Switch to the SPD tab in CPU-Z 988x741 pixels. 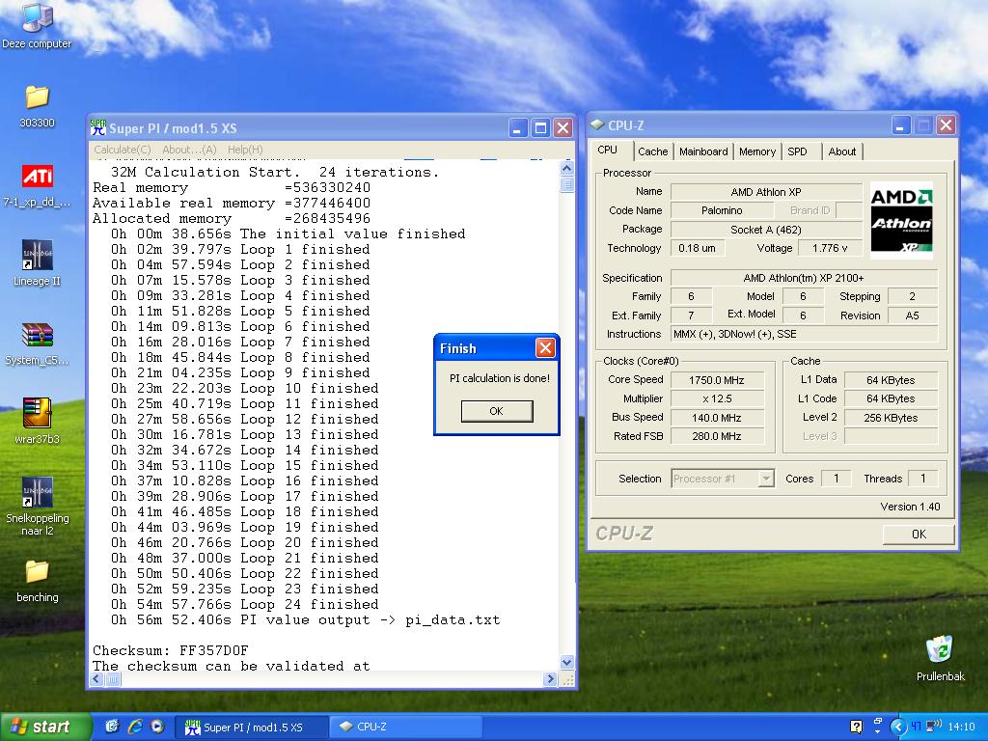[x=797, y=151]
